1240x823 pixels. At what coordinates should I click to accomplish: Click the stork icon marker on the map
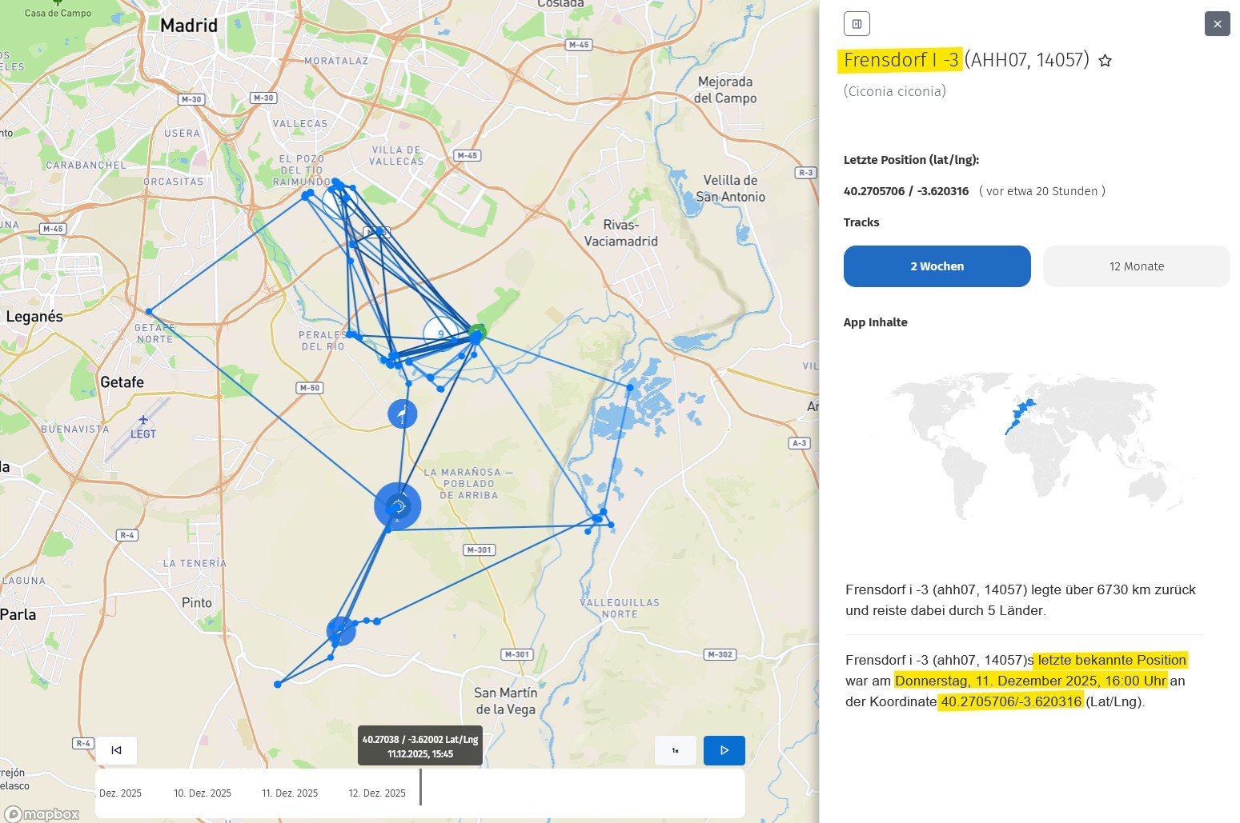(402, 413)
